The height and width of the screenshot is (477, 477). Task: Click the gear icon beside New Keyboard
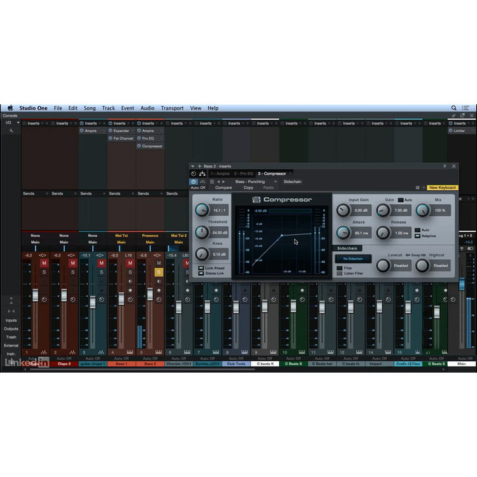417,188
